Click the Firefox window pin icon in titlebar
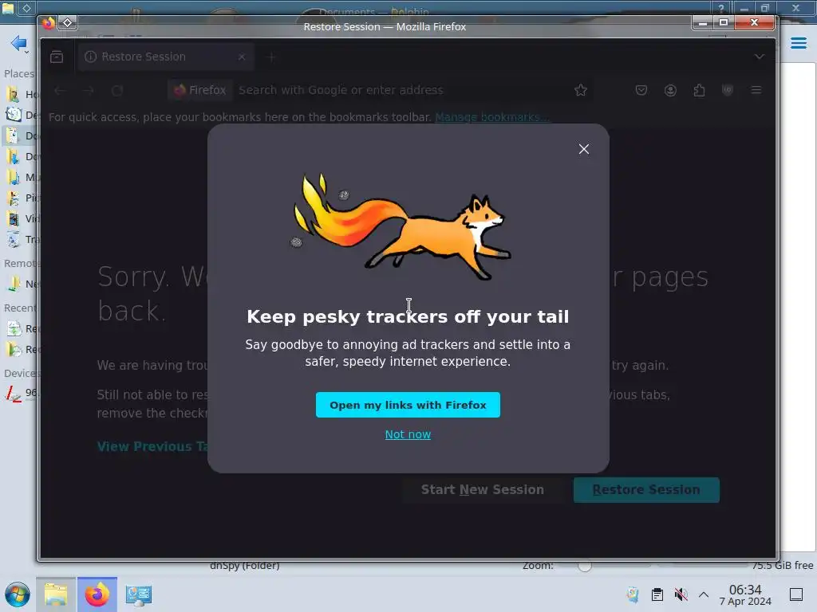This screenshot has width=817, height=612. coord(67,23)
